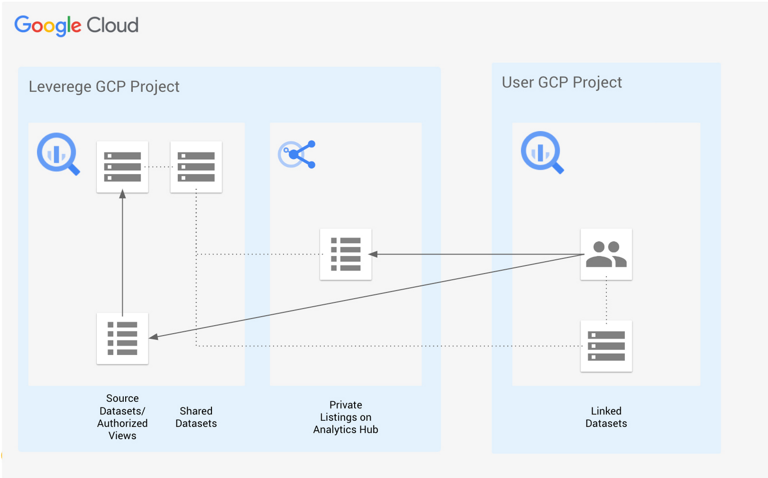Image resolution: width=768 pixels, height=478 pixels.
Task: Click the BigQuery icon in Leverege GCP Project
Action: point(58,153)
